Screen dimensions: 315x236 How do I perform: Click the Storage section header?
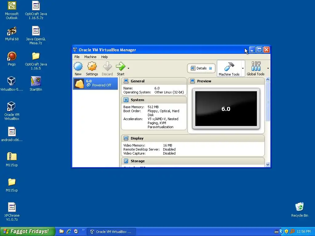(x=193, y=161)
